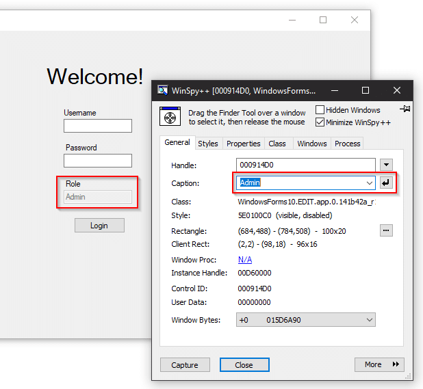Switch to the General tab
Image resolution: width=423 pixels, height=389 pixels.
[177, 142]
